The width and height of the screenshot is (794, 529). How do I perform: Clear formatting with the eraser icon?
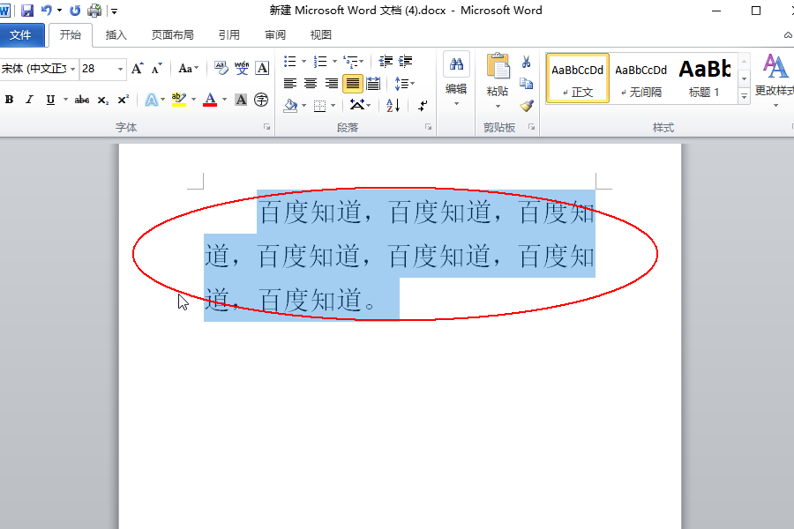click(221, 68)
